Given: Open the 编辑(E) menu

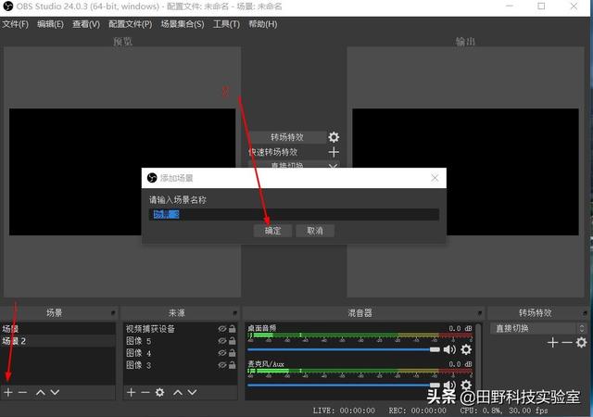Looking at the screenshot, I should [50, 24].
